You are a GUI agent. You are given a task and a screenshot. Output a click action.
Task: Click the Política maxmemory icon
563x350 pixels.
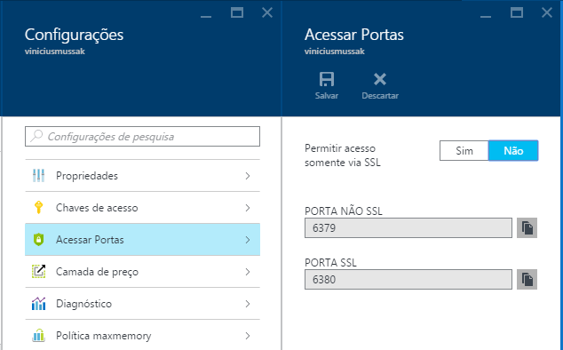tap(38, 335)
